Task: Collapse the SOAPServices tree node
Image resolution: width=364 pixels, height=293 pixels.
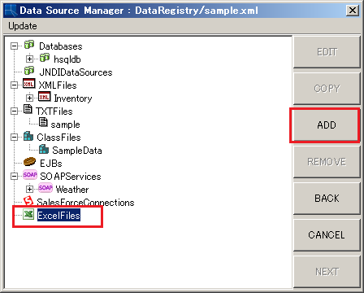Action: click(14, 177)
